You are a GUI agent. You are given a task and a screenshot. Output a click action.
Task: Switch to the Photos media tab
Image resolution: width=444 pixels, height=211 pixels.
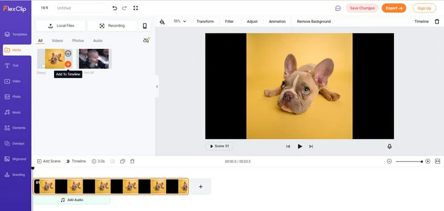tap(78, 41)
